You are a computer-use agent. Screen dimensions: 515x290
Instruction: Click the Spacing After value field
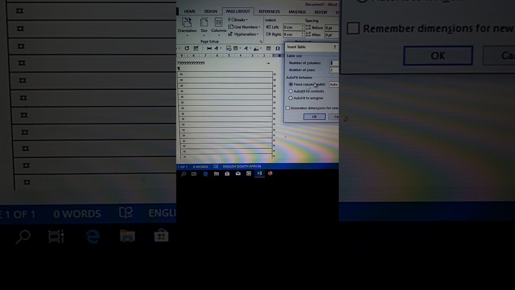coord(331,35)
